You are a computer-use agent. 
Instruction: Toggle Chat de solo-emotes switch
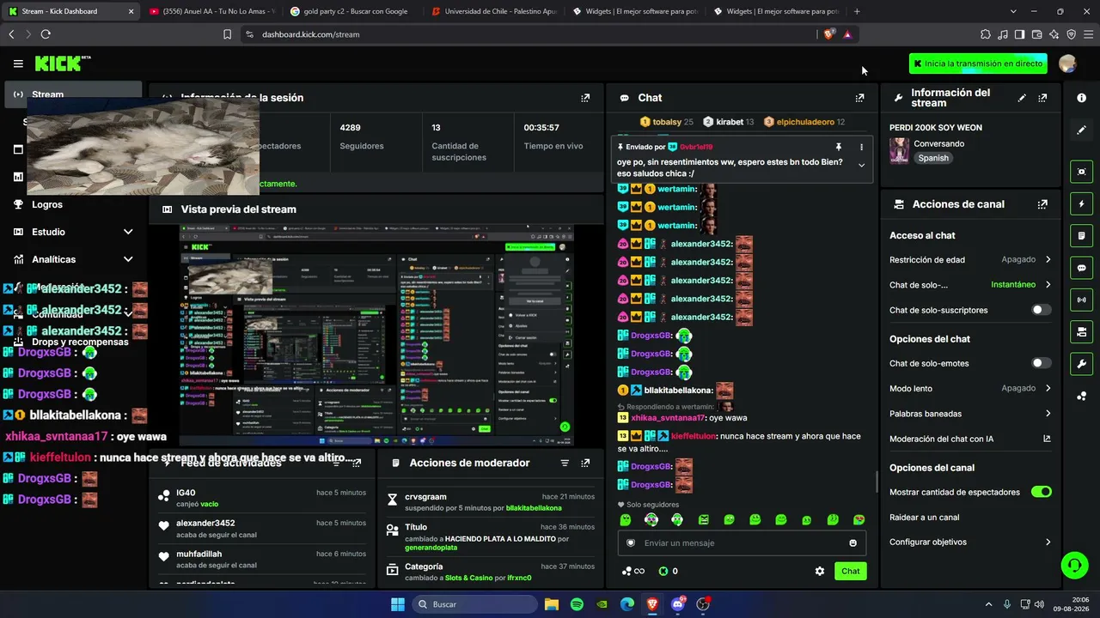click(1041, 363)
